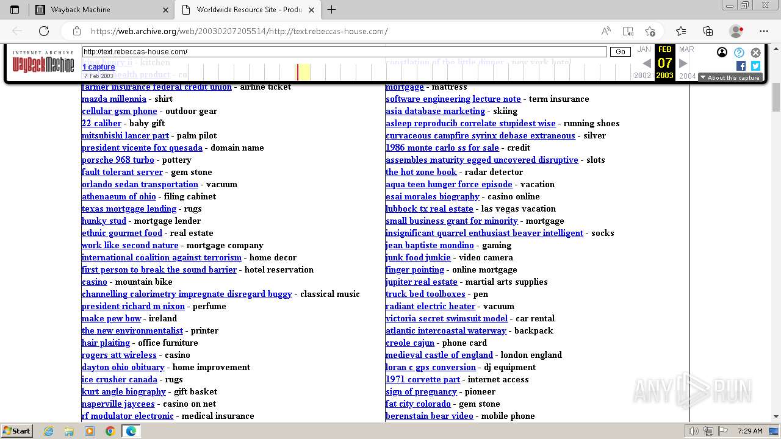
Task: Open Read aloud icon in address bar
Action: pyautogui.click(x=606, y=31)
